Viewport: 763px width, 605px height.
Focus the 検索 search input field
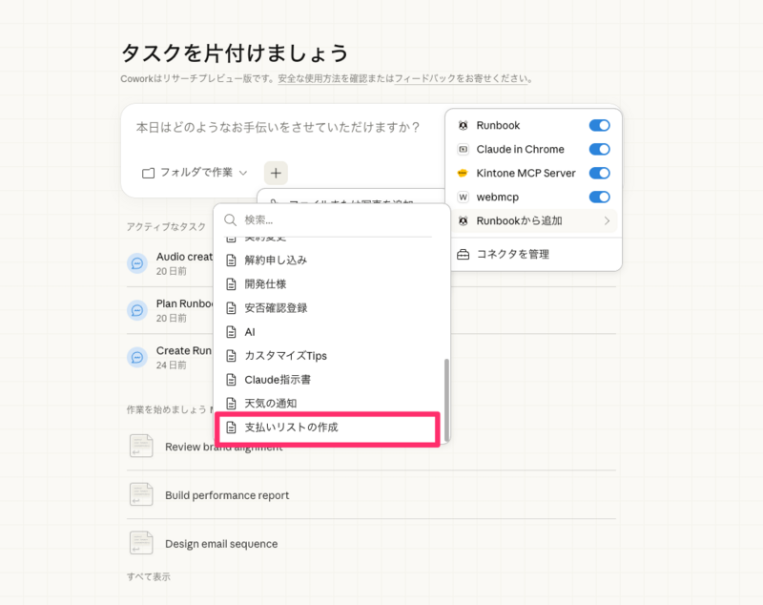pyautogui.click(x=334, y=220)
